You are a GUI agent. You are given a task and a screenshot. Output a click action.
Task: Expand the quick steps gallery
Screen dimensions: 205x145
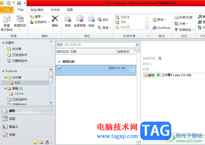(x=147, y=27)
